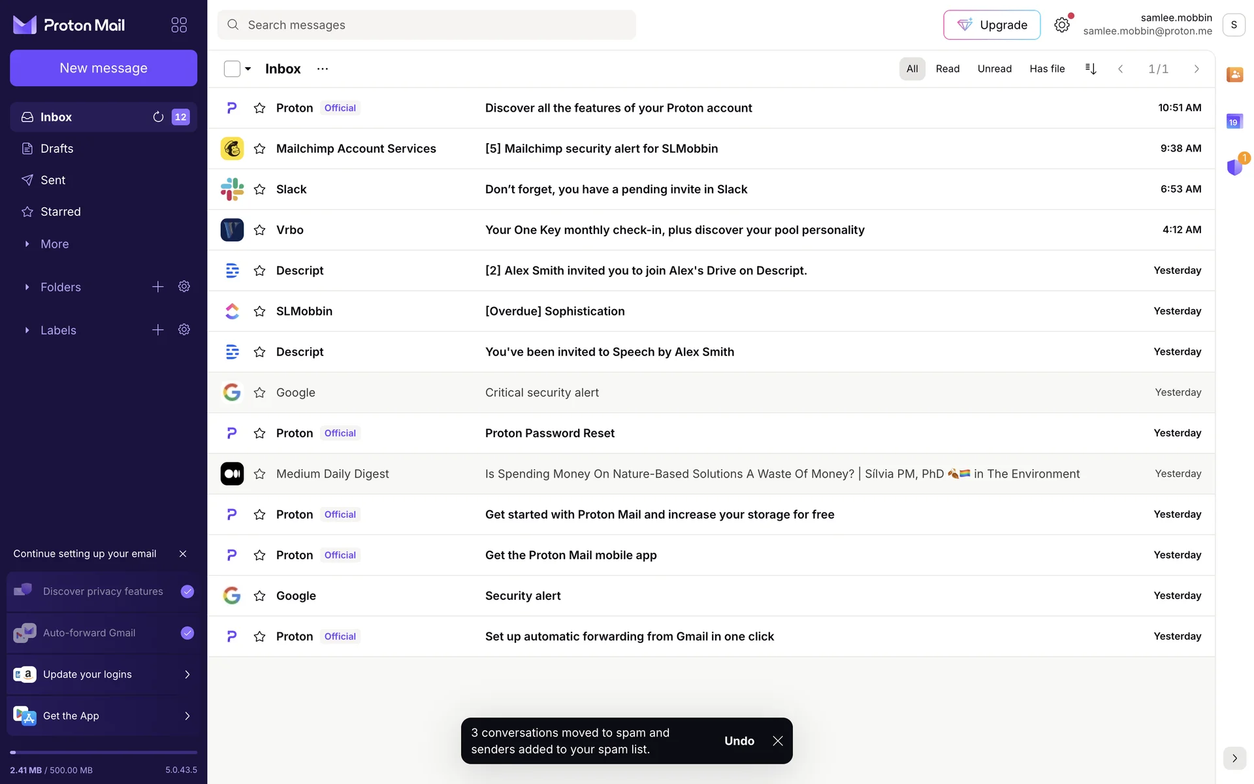Click the sort order icon in the toolbar

(x=1090, y=69)
